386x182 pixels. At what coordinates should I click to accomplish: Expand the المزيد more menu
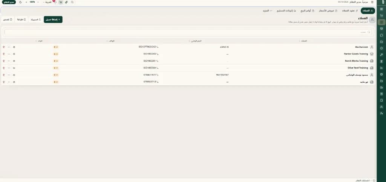(x=267, y=11)
